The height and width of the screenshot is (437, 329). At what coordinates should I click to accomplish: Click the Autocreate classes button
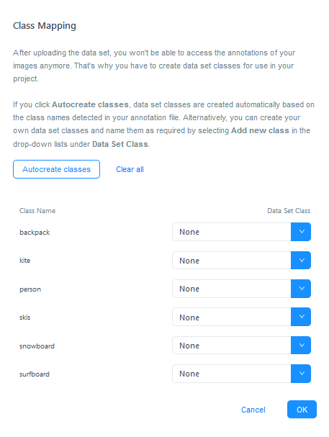click(56, 169)
